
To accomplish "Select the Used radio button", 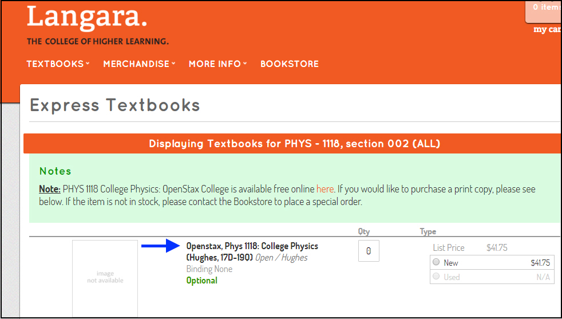I will pyautogui.click(x=436, y=276).
